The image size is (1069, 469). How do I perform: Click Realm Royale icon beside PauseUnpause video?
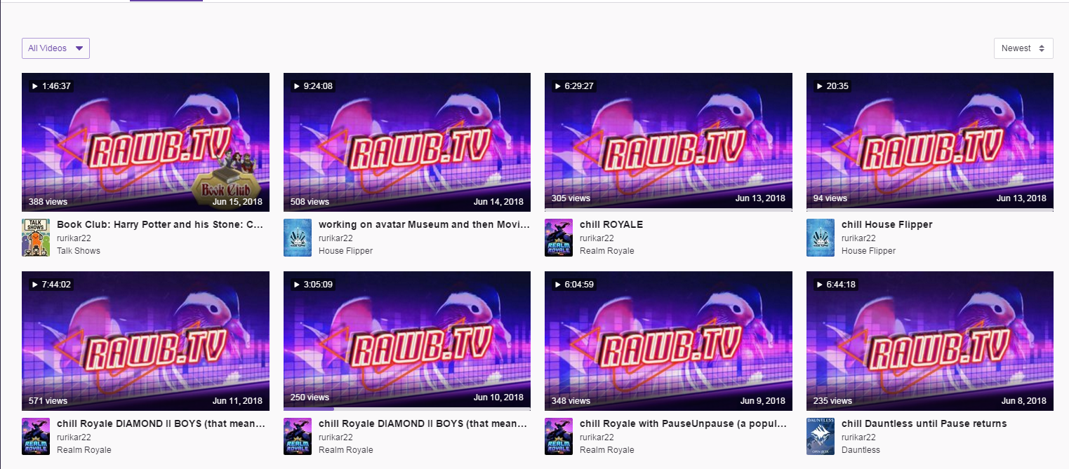pyautogui.click(x=559, y=436)
